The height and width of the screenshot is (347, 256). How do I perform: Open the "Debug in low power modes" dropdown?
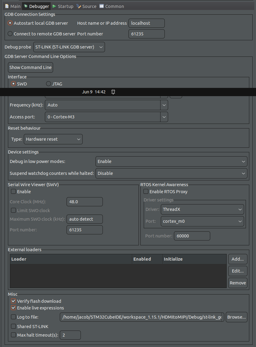pos(243,161)
